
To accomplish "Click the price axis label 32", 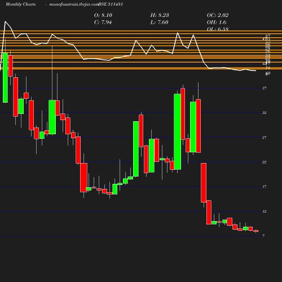I will 265,113.
